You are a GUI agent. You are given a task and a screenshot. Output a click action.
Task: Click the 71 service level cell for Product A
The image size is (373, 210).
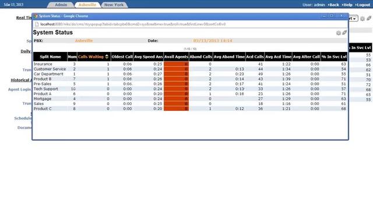coord(343,94)
